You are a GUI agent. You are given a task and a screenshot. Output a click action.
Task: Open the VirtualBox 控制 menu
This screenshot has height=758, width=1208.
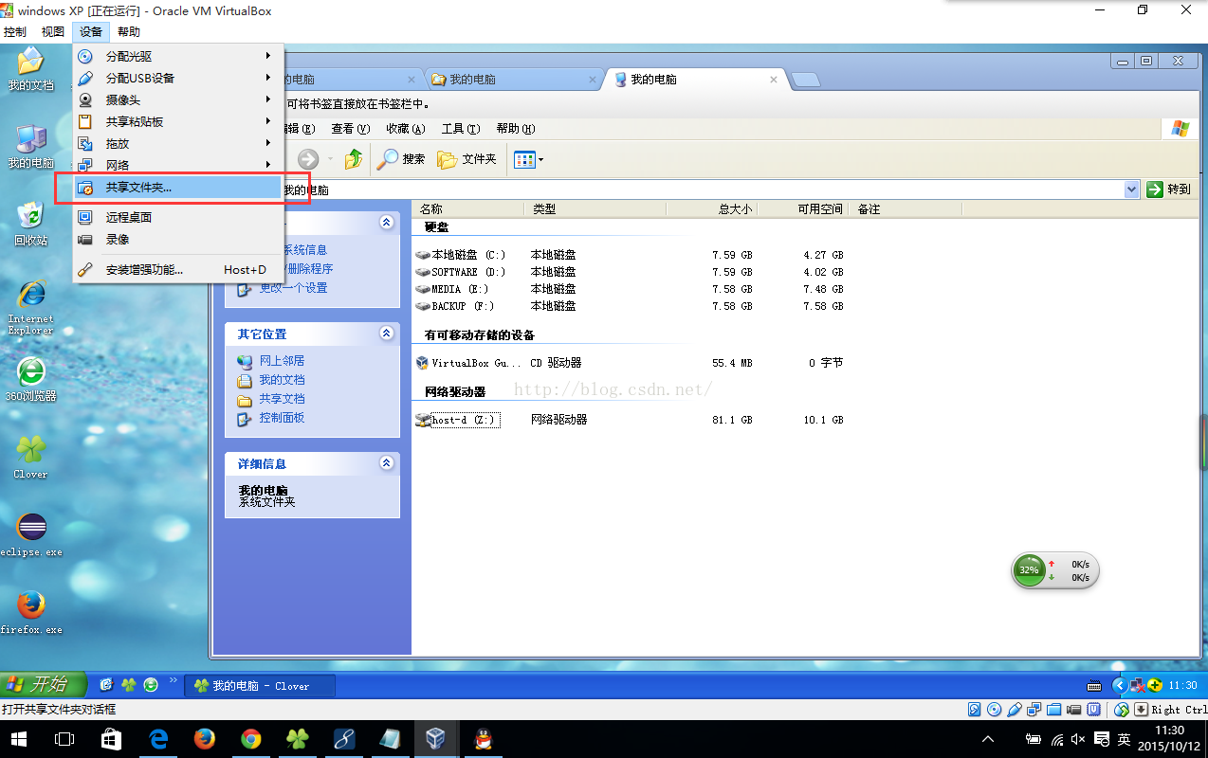15,32
